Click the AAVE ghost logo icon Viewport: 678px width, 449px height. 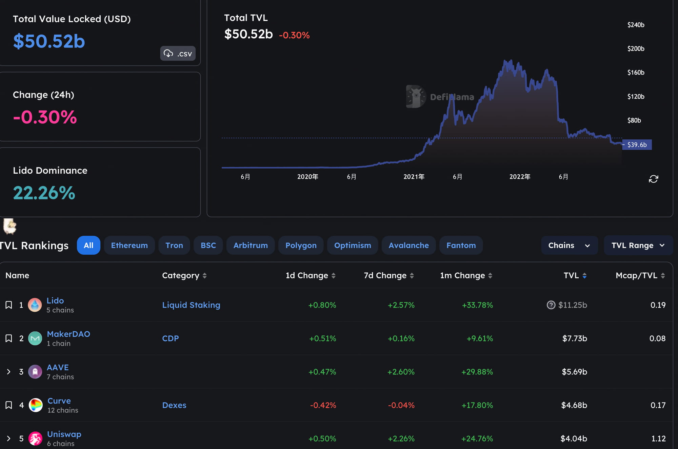coord(35,372)
